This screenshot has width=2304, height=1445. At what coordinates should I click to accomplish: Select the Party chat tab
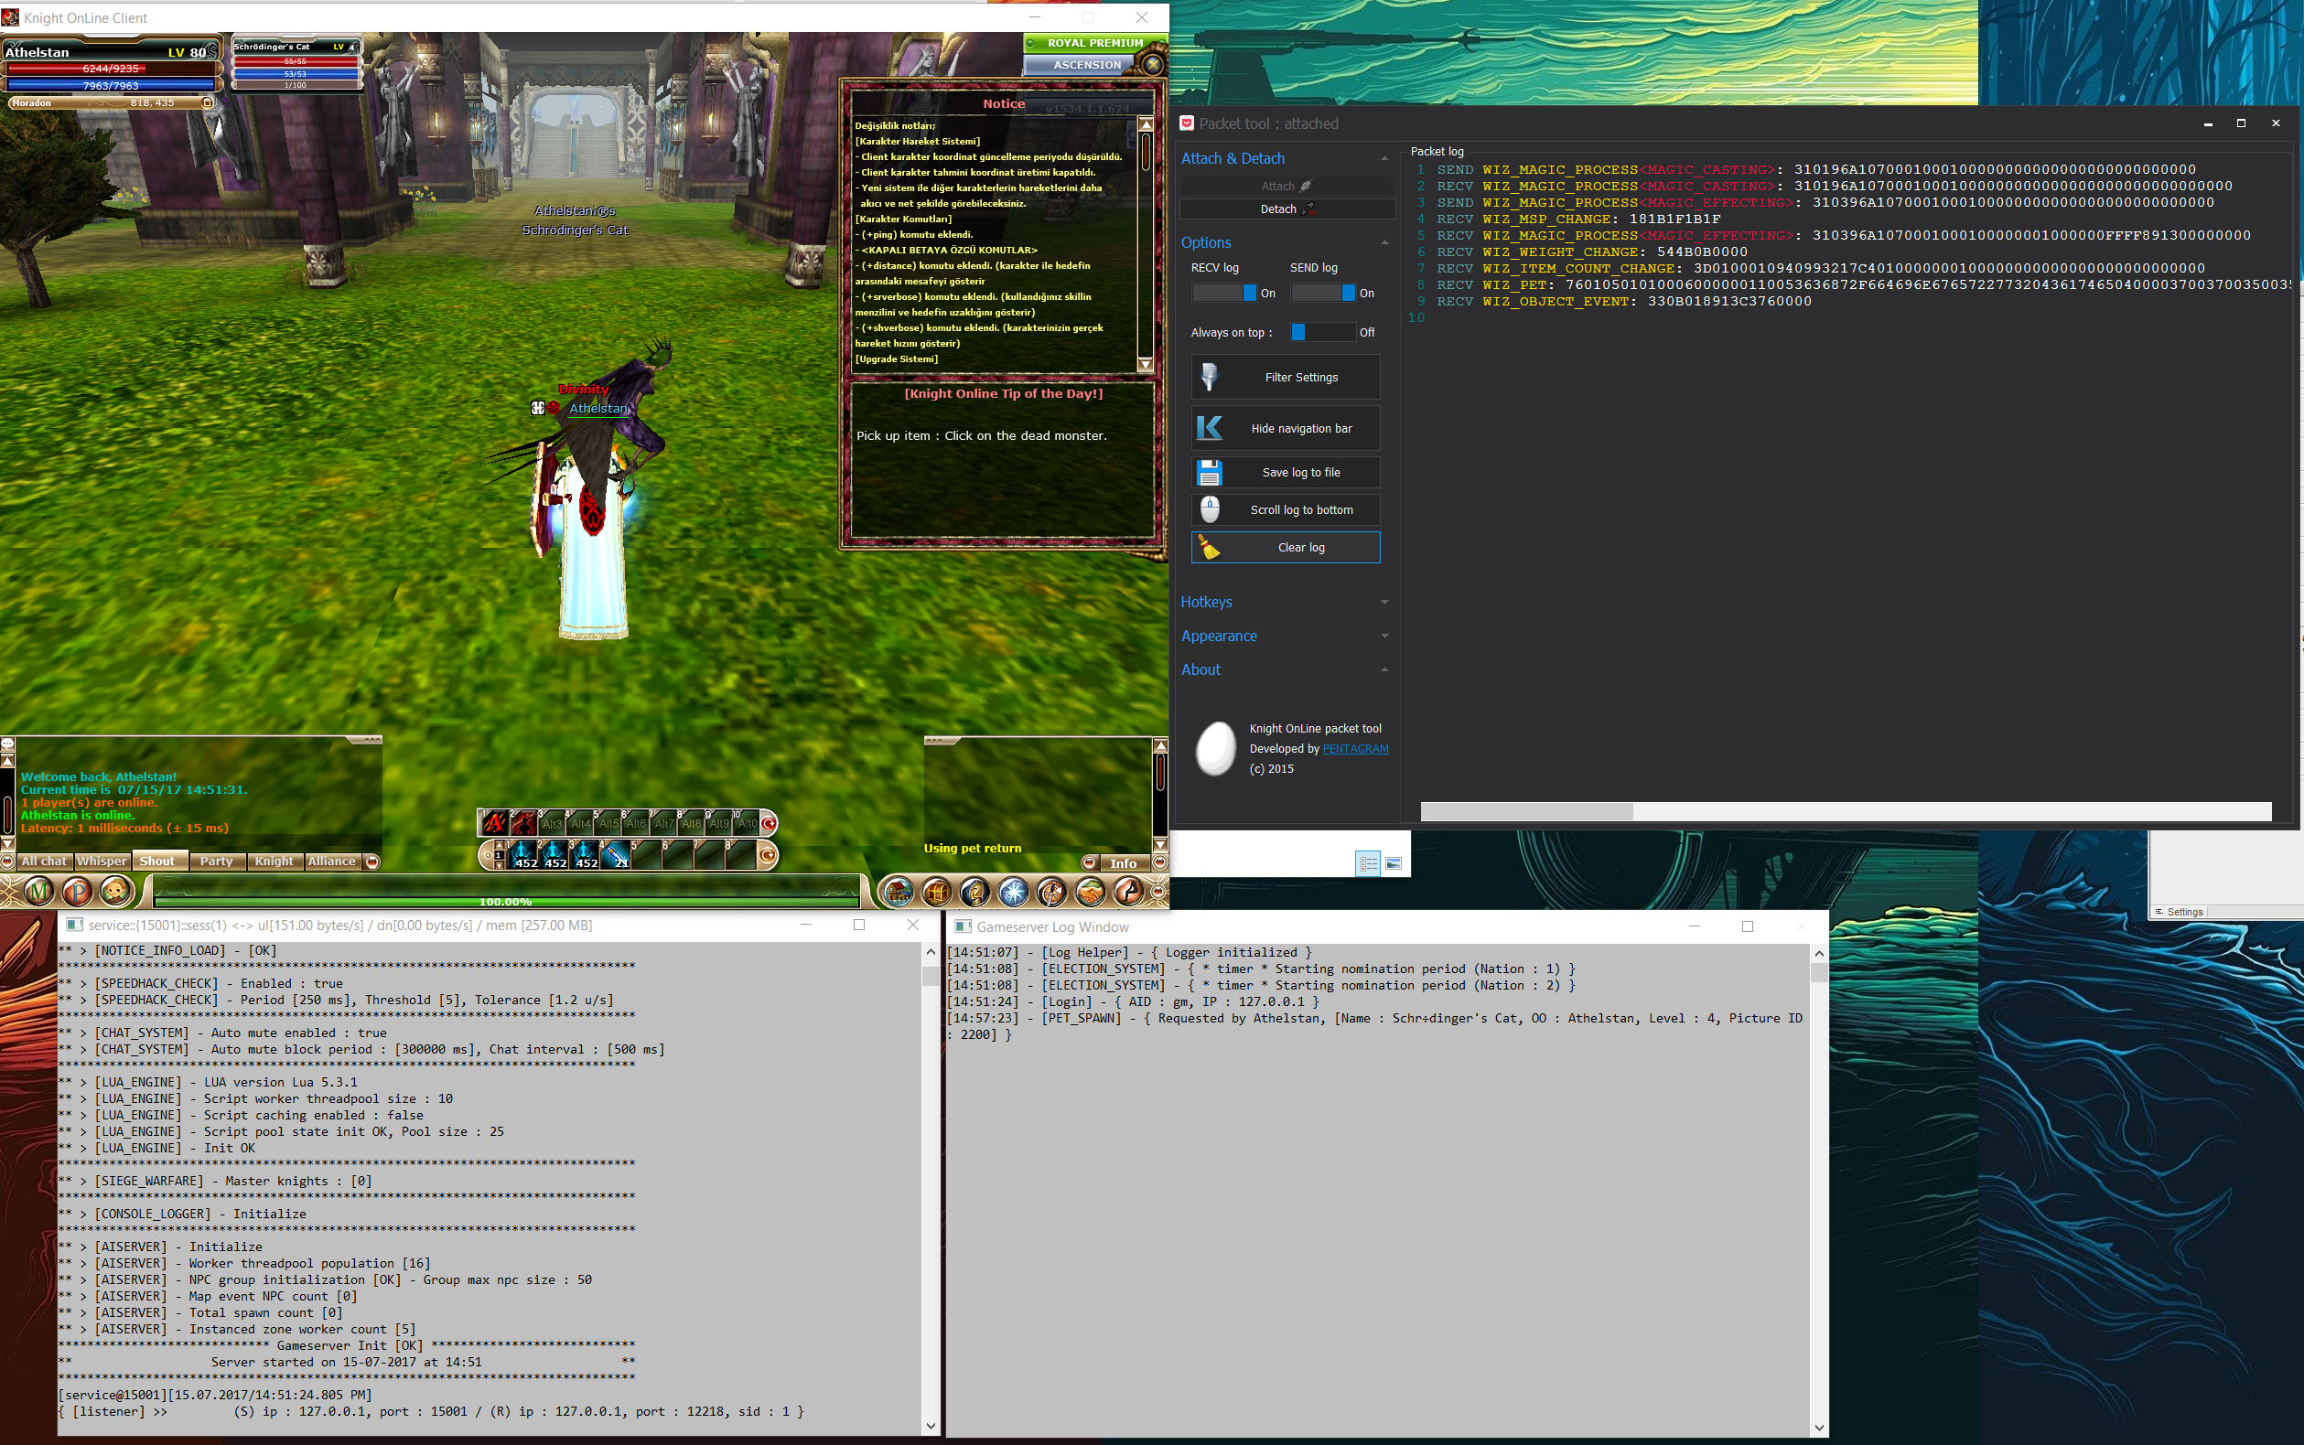pos(216,862)
